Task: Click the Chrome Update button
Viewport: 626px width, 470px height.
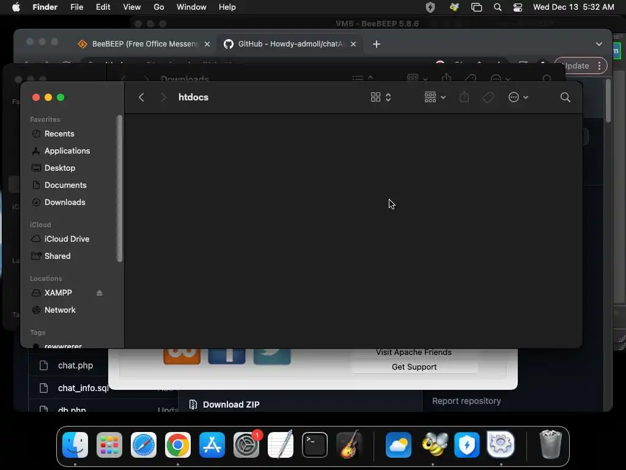Action: click(581, 66)
